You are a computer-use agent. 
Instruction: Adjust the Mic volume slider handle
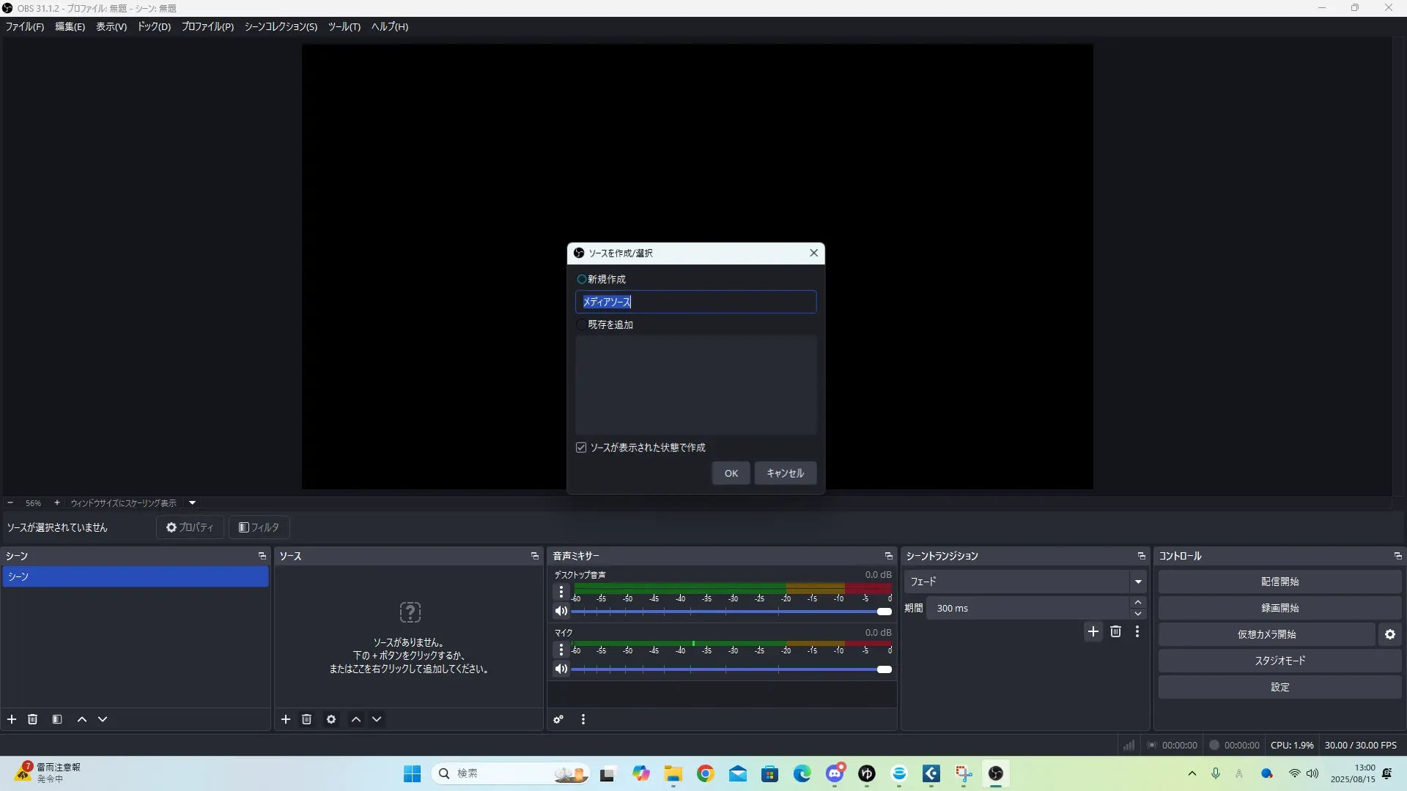point(885,669)
